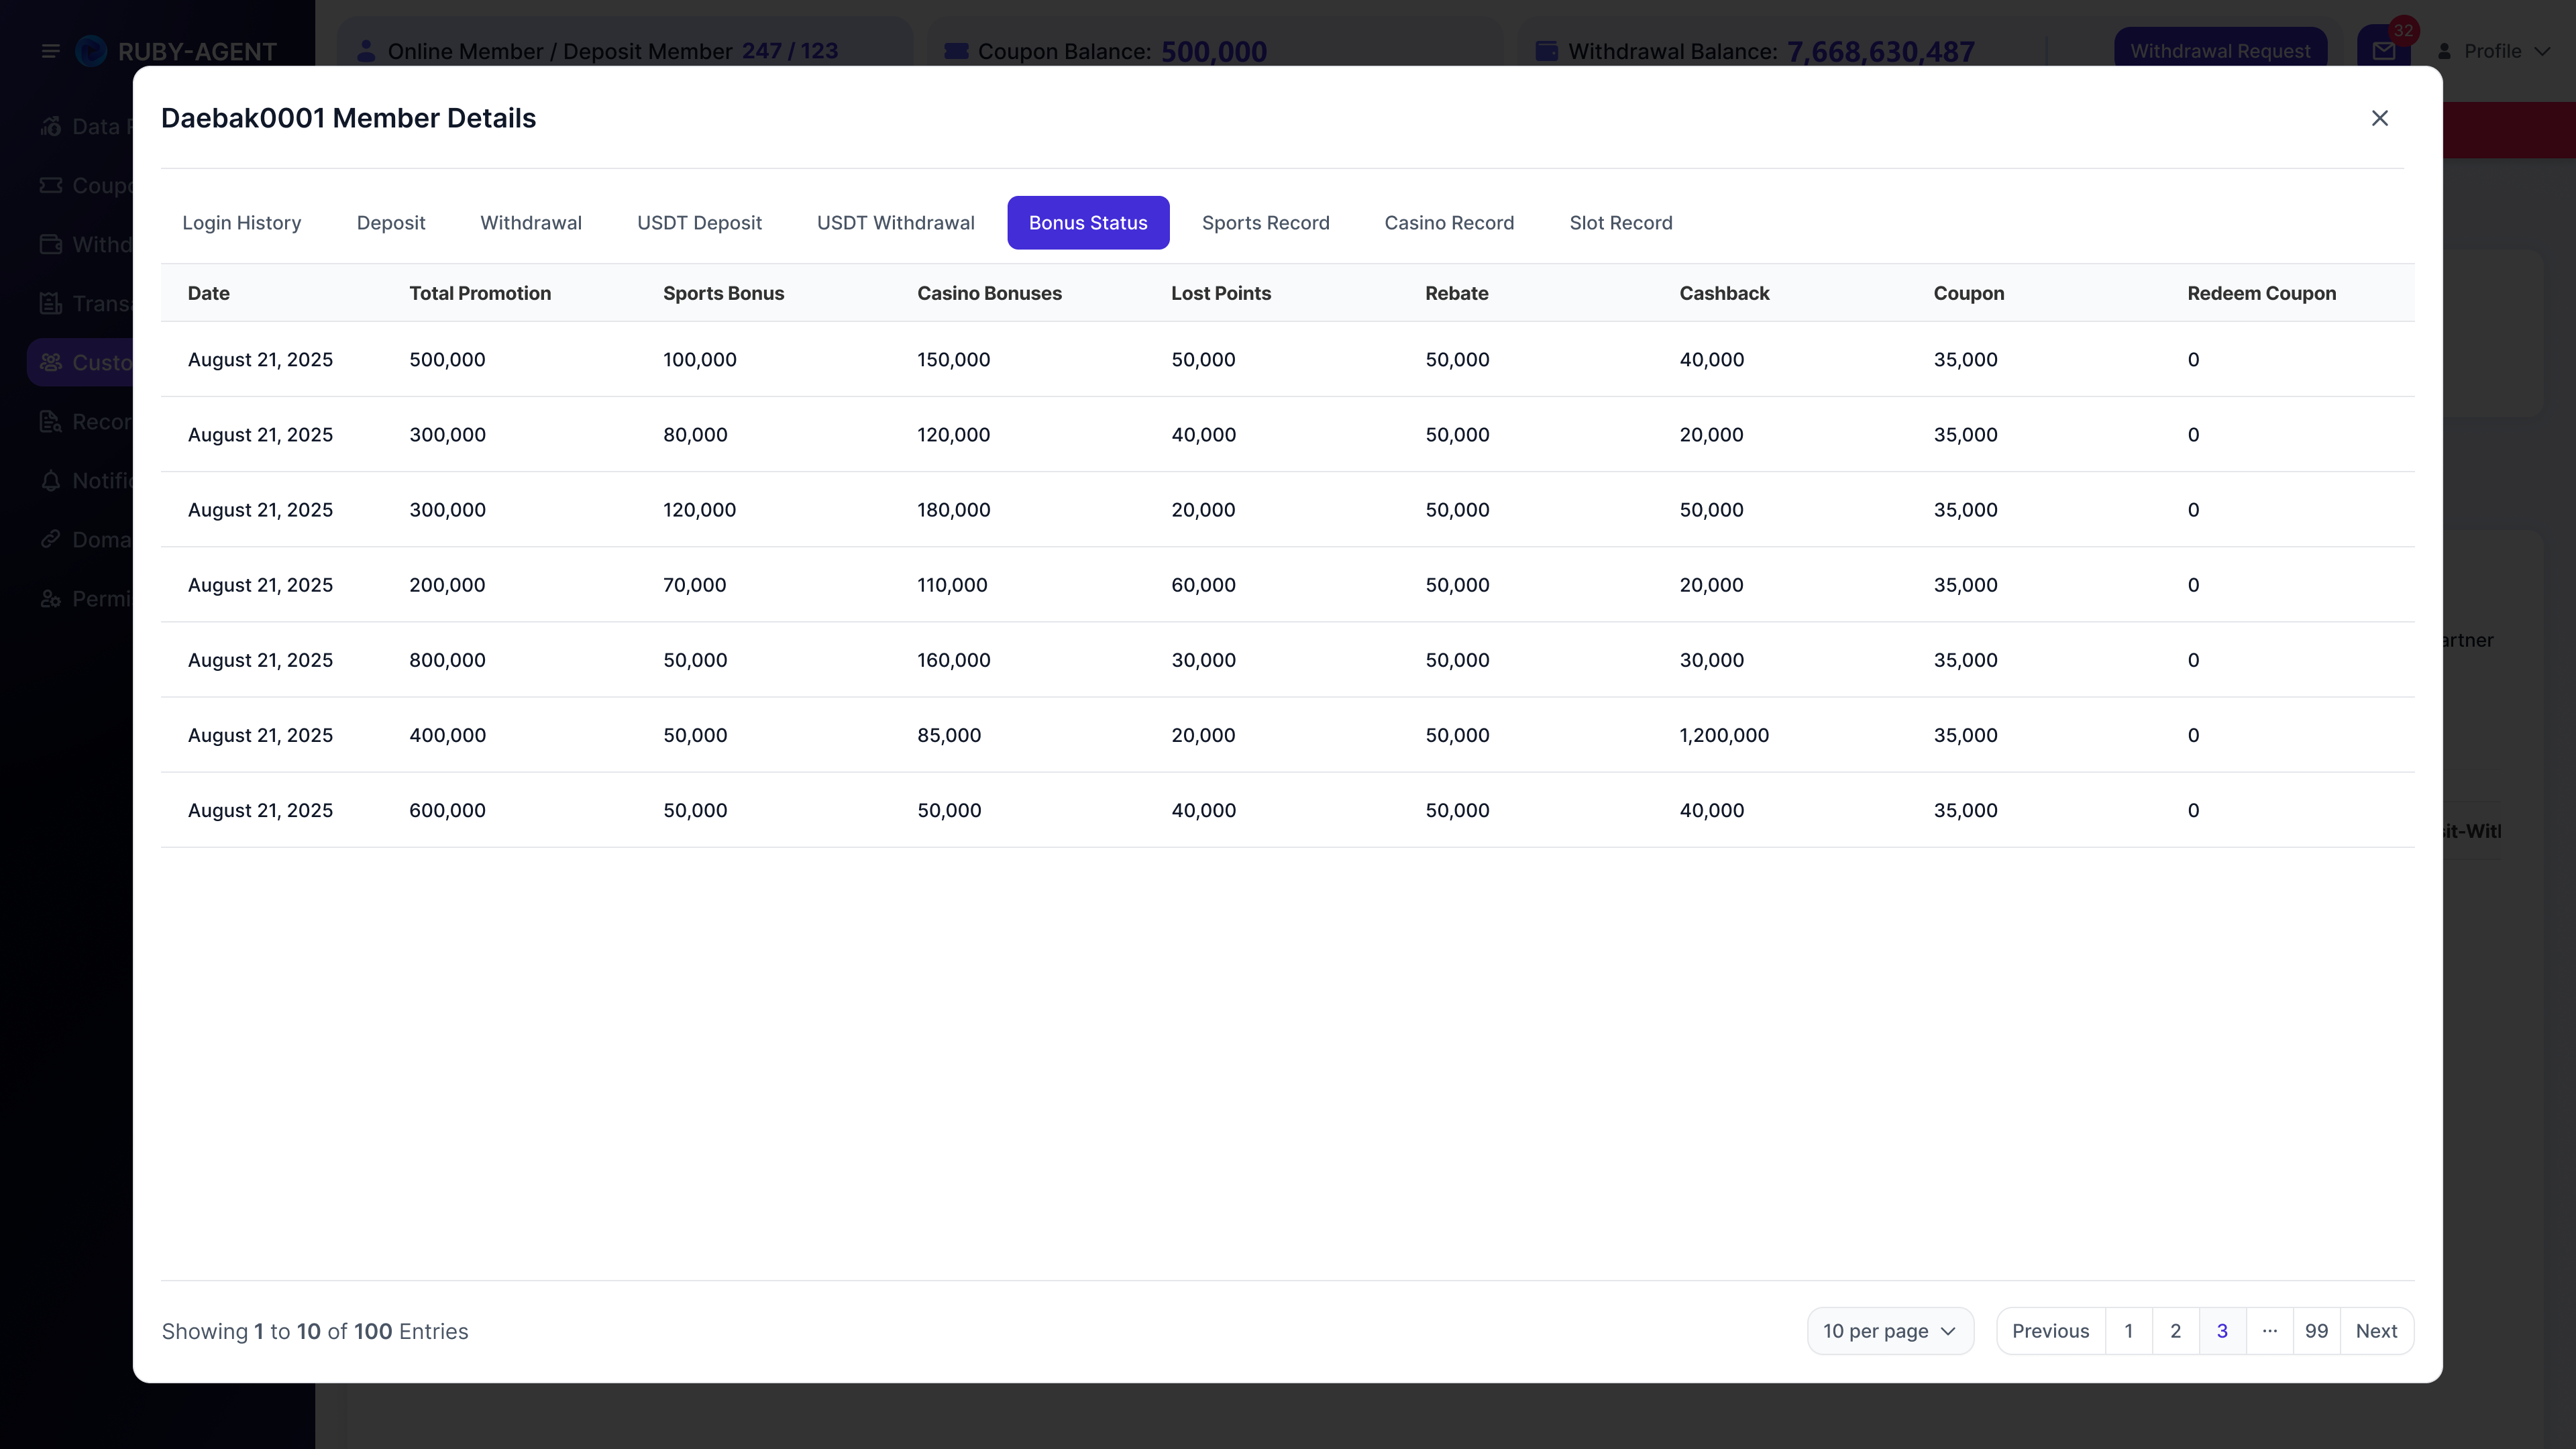Open the Domain link sidebar icon
2576x1449 pixels.
click(51, 539)
